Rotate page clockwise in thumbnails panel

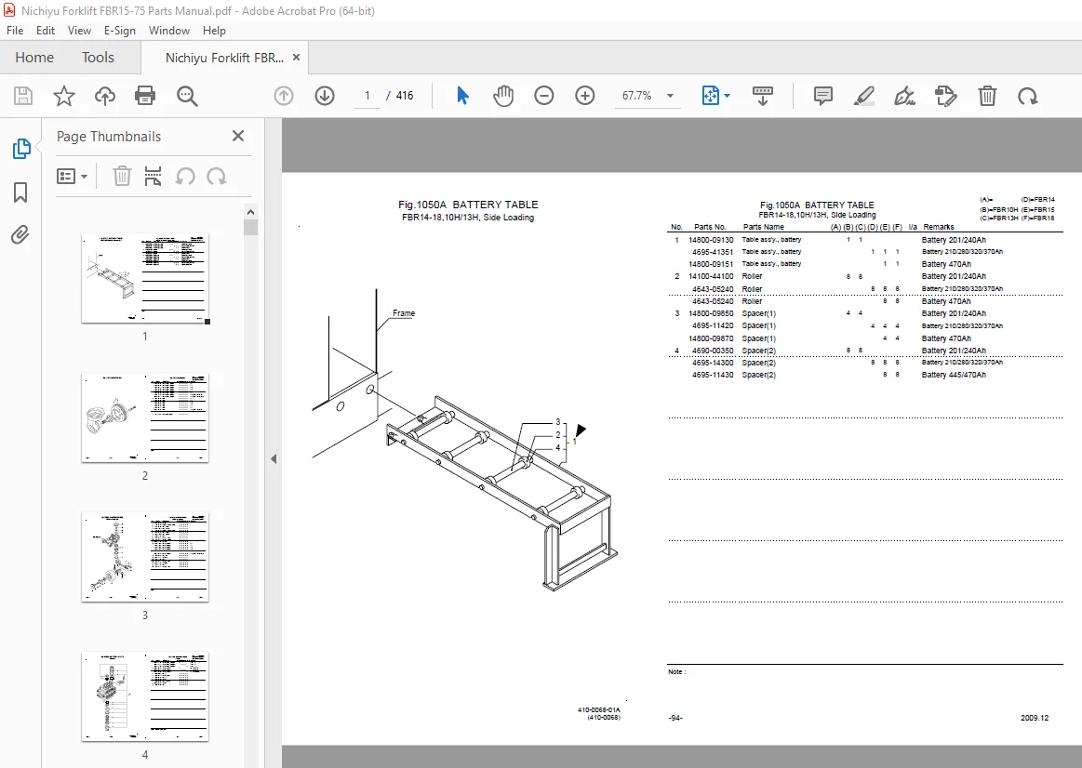pyautogui.click(x=217, y=177)
